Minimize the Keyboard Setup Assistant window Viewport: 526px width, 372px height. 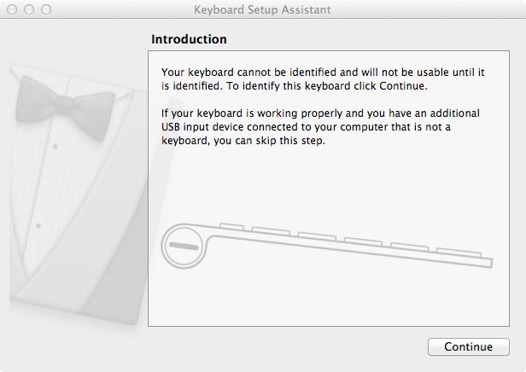(x=28, y=10)
